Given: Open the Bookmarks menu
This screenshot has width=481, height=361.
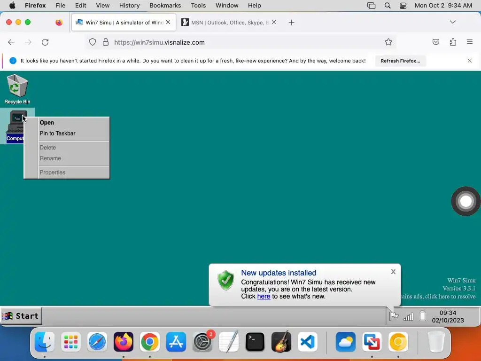Looking at the screenshot, I should (x=165, y=6).
